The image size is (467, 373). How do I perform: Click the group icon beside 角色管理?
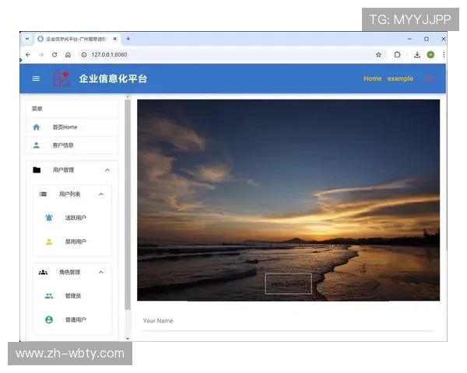(x=43, y=272)
